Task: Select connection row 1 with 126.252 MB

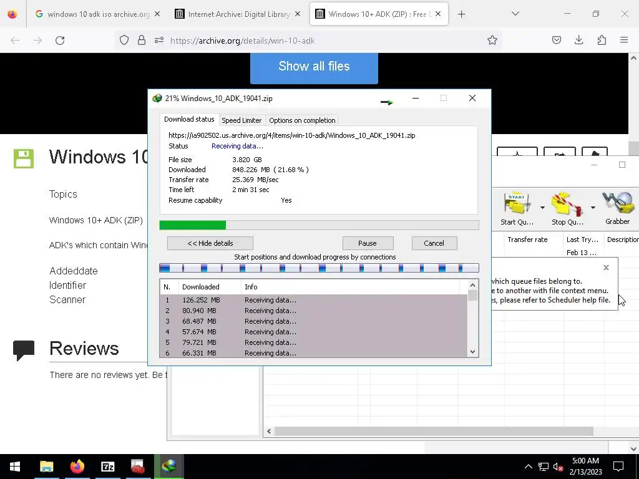Action: click(313, 300)
